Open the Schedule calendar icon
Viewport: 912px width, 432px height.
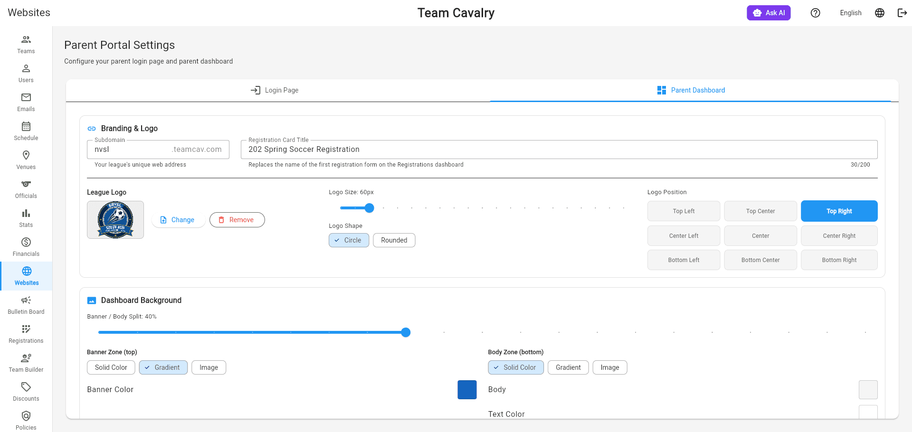click(26, 126)
